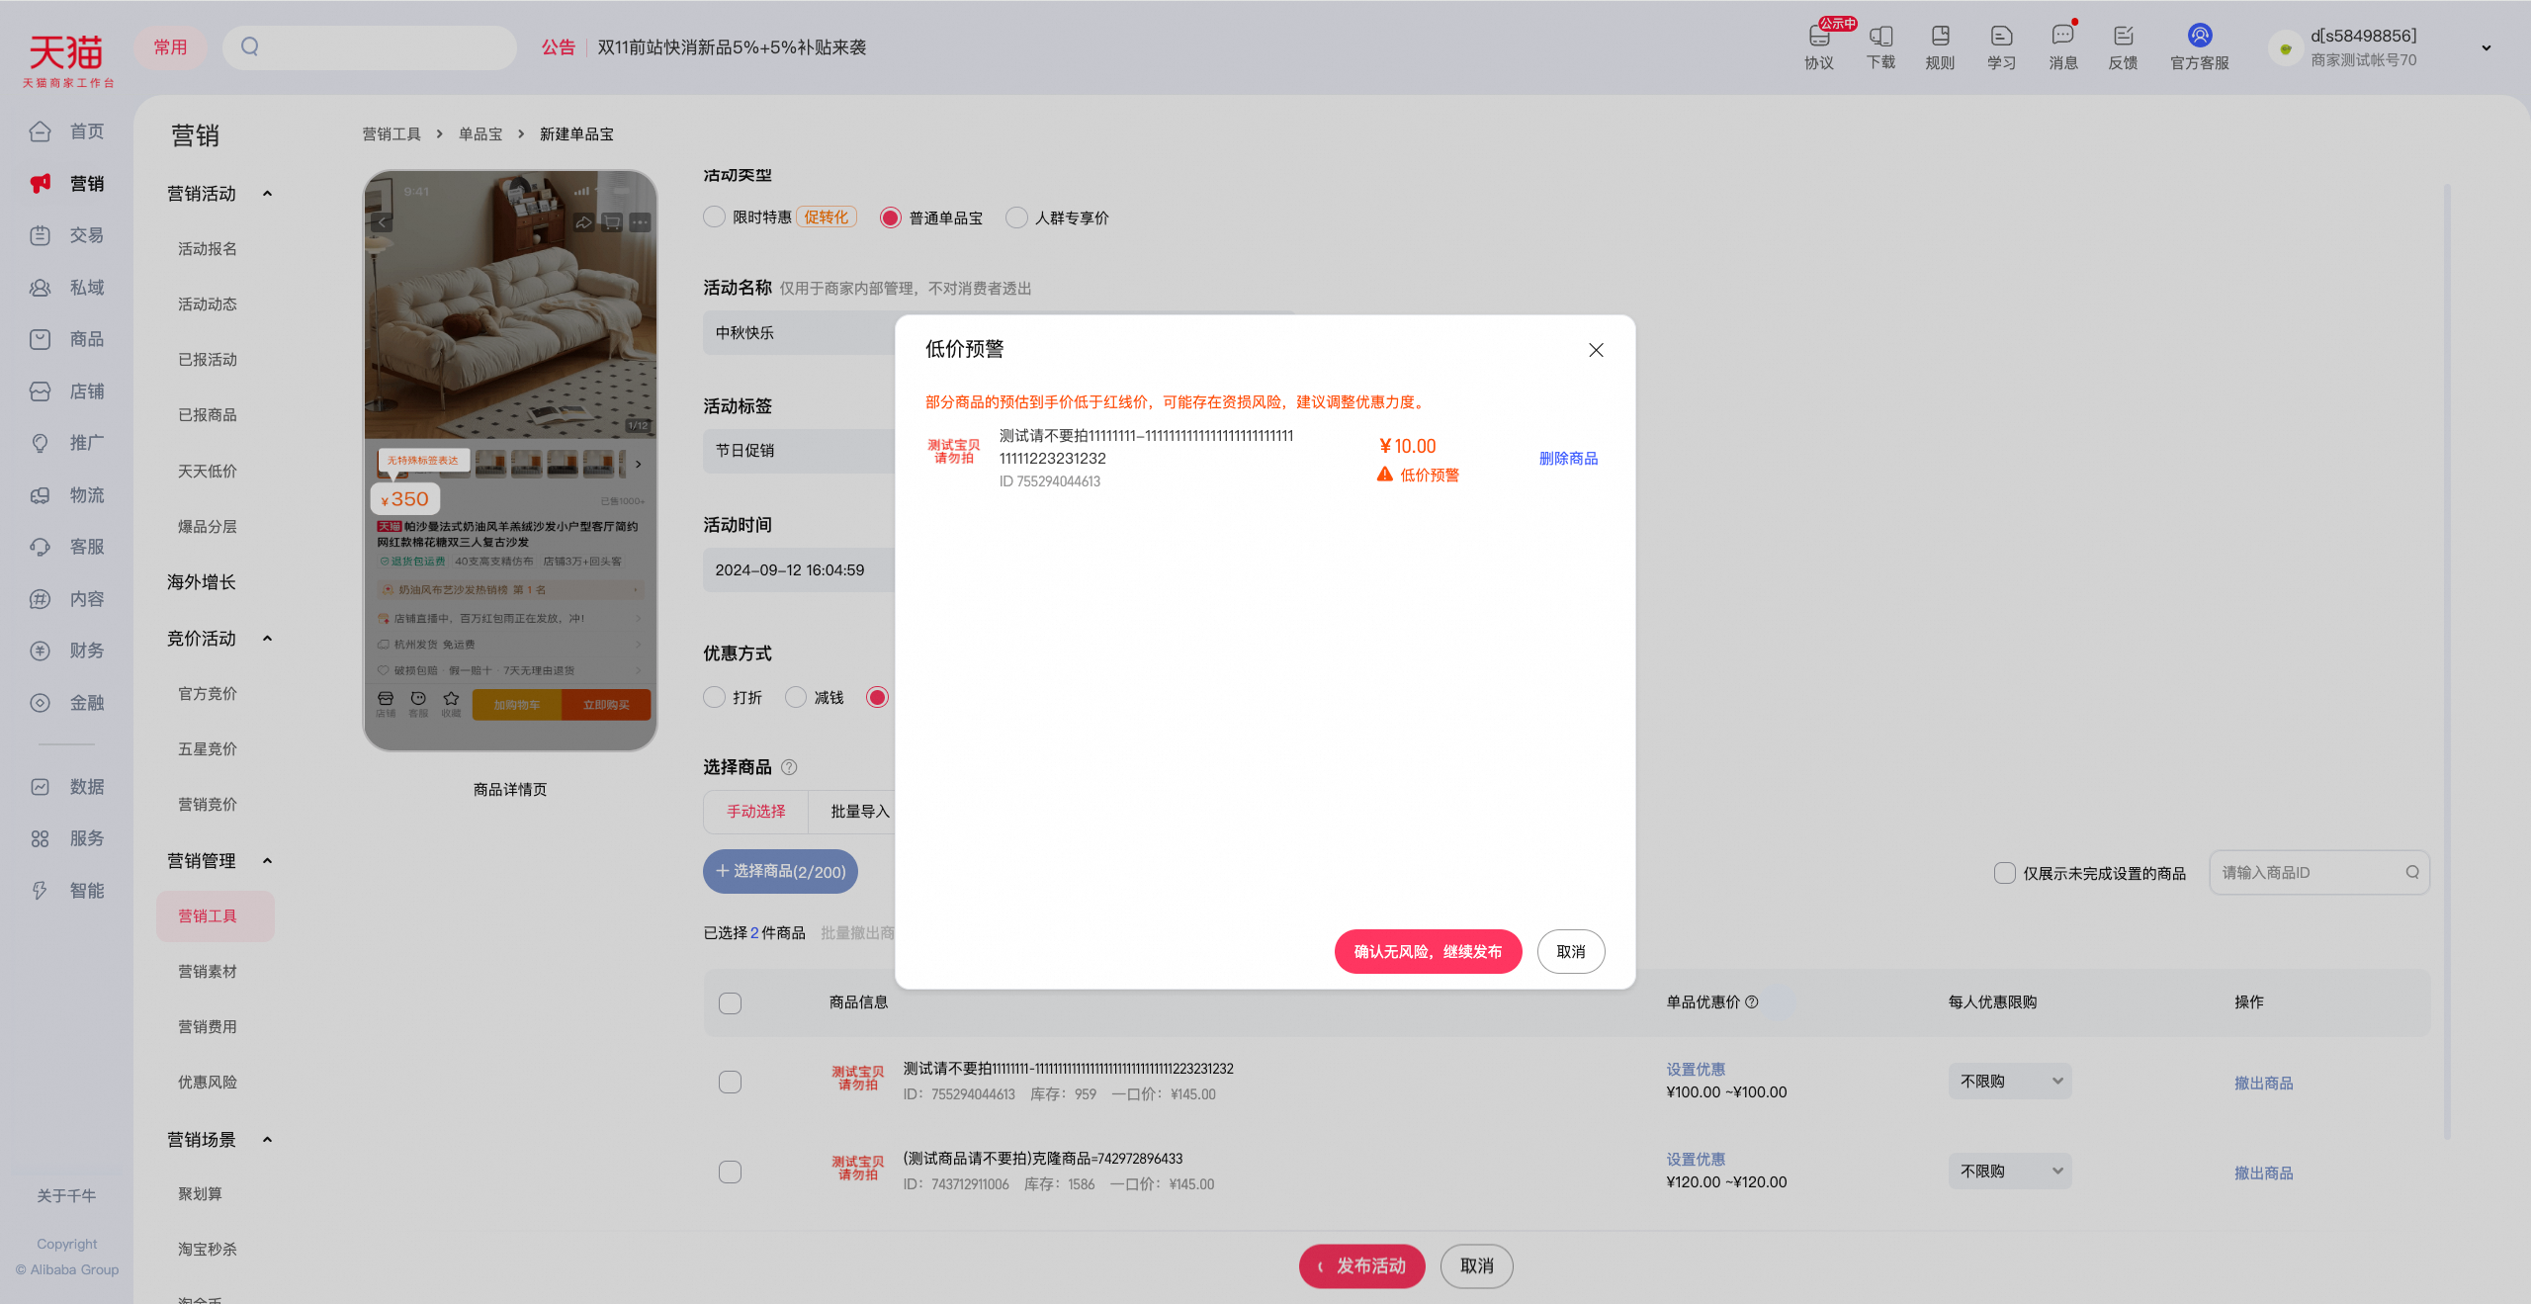Open account dropdown arrow at top right

(x=2486, y=47)
